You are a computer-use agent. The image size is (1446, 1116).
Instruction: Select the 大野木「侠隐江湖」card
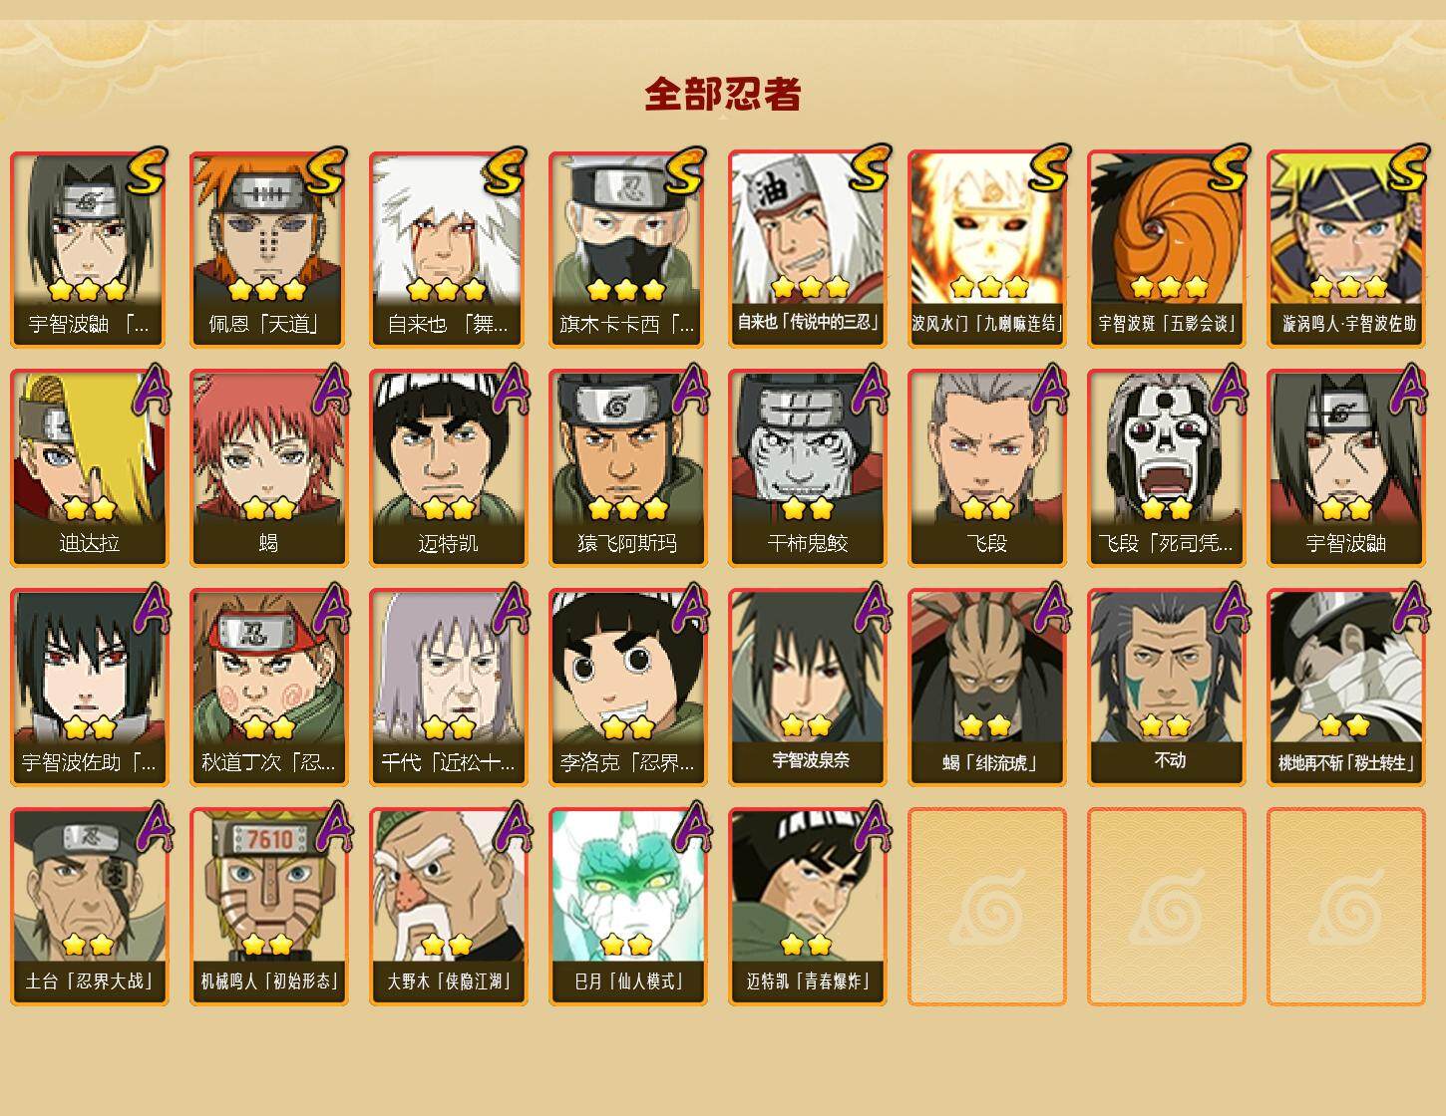pyautogui.click(x=448, y=907)
